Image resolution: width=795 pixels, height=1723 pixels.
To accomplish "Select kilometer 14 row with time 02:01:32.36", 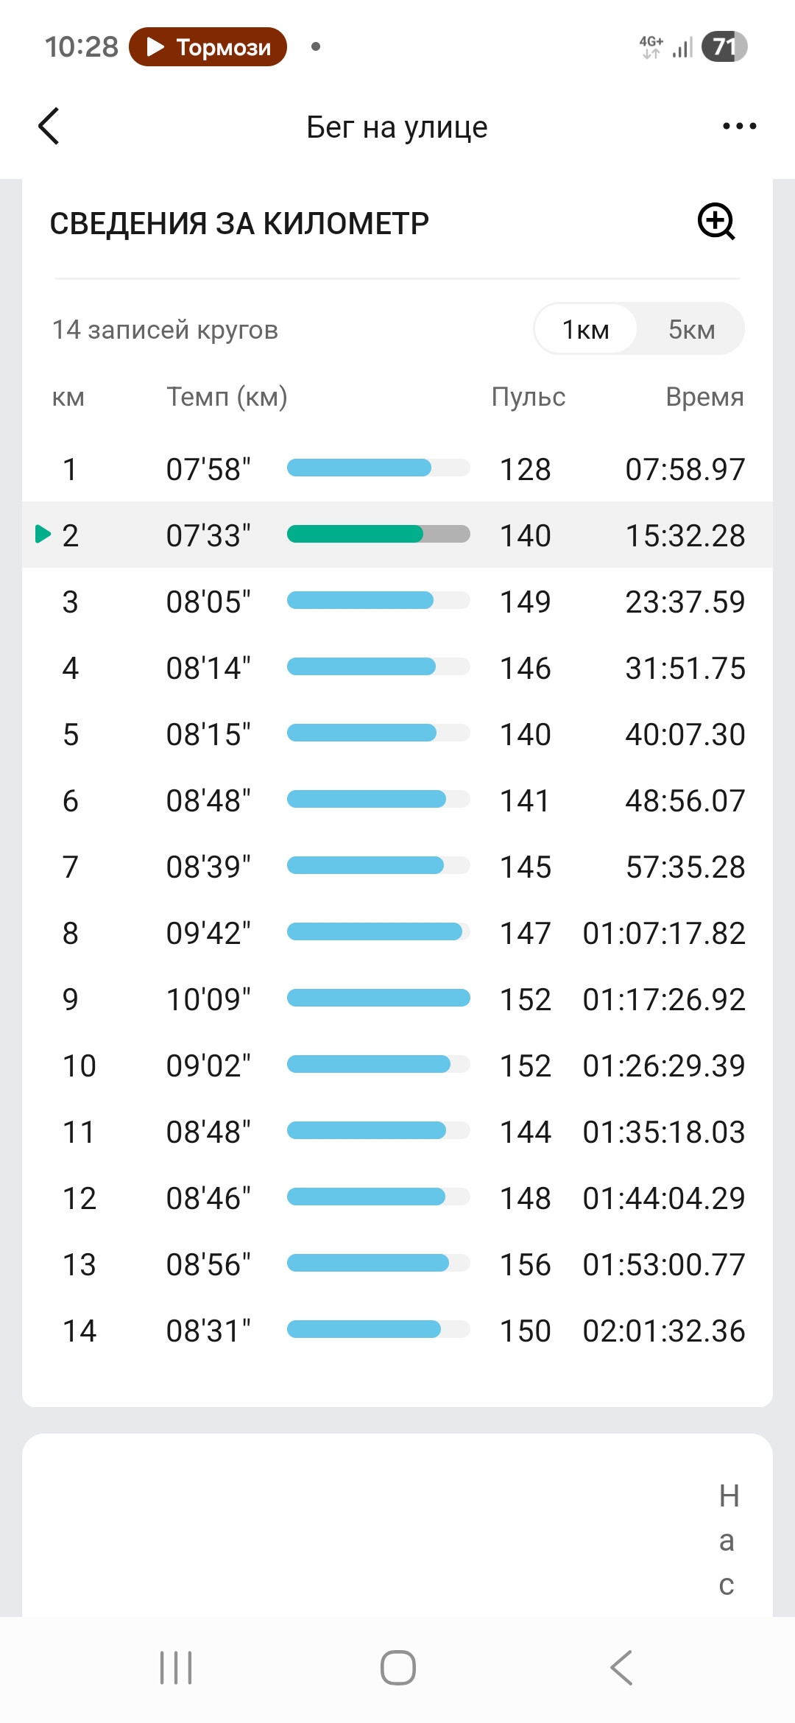I will click(x=397, y=1330).
